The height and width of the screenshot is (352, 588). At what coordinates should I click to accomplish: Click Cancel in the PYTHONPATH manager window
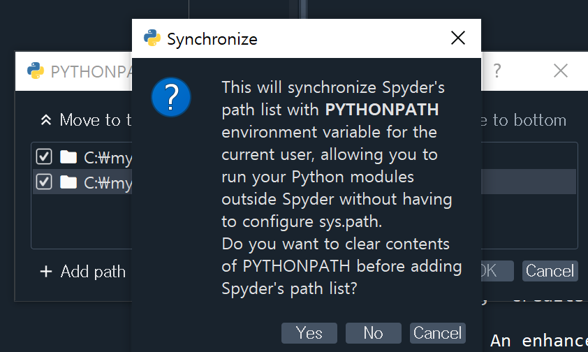click(550, 271)
